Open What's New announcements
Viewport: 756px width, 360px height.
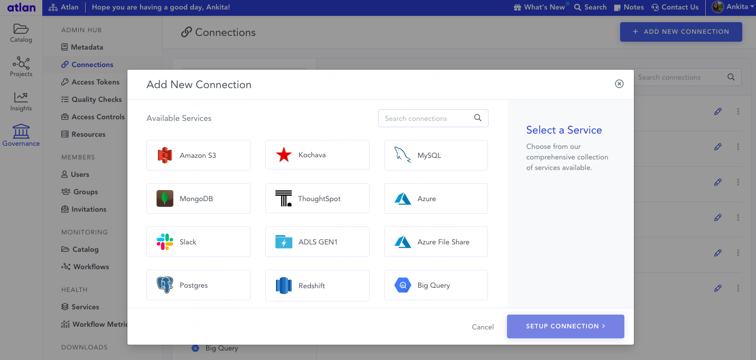(x=539, y=7)
